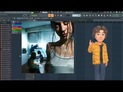This screenshot has height=92, width=123.
Task: Click the Stop button in transport
Action: pos(38,12)
